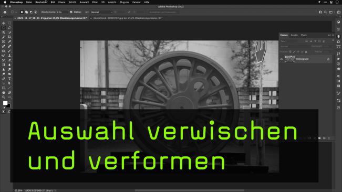Click the black background color swatch
Screen dimensions: 342x192
tap(9, 106)
